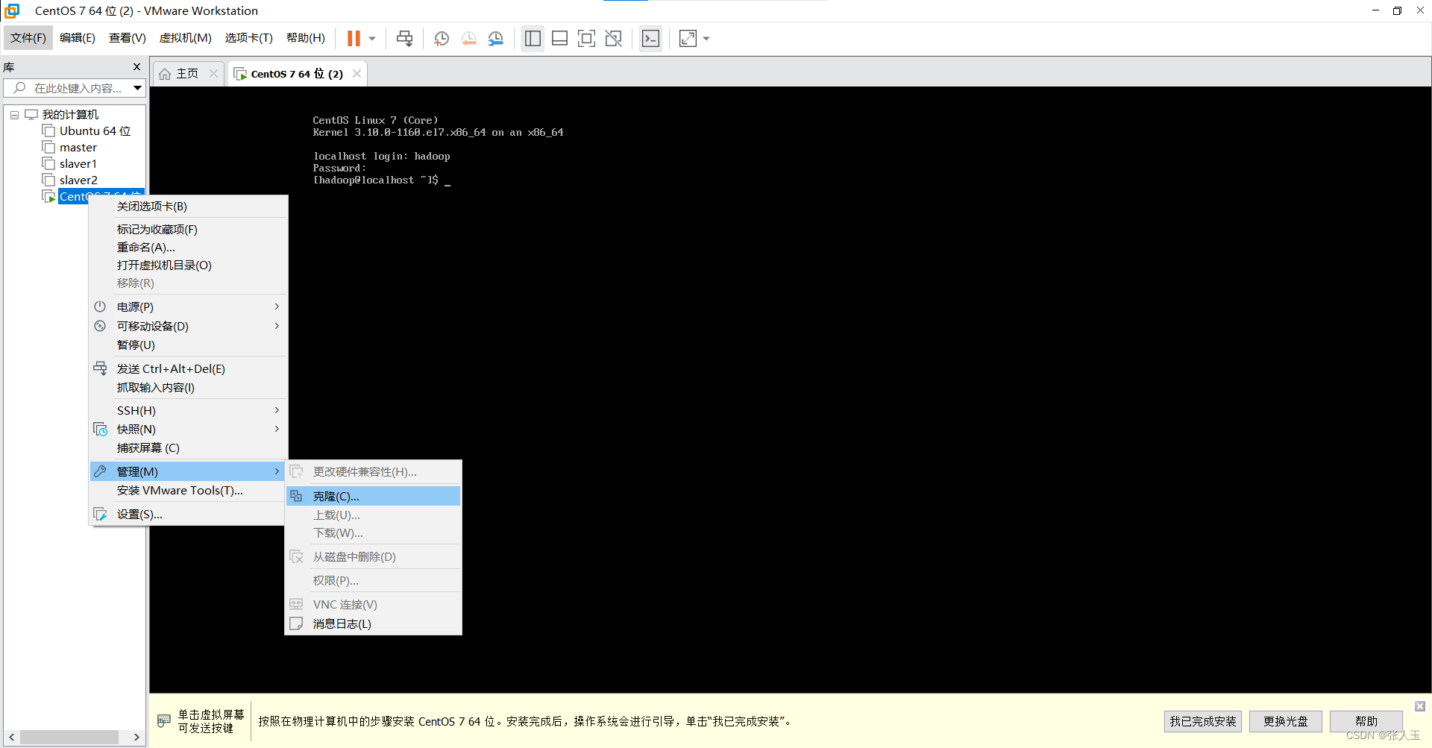1432x748 pixels.
Task: Choose 重命名(A)... menu entry
Action: (188, 247)
